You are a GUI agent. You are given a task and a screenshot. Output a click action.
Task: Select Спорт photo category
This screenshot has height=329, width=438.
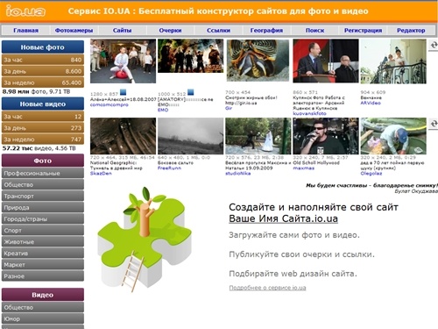[43, 231]
